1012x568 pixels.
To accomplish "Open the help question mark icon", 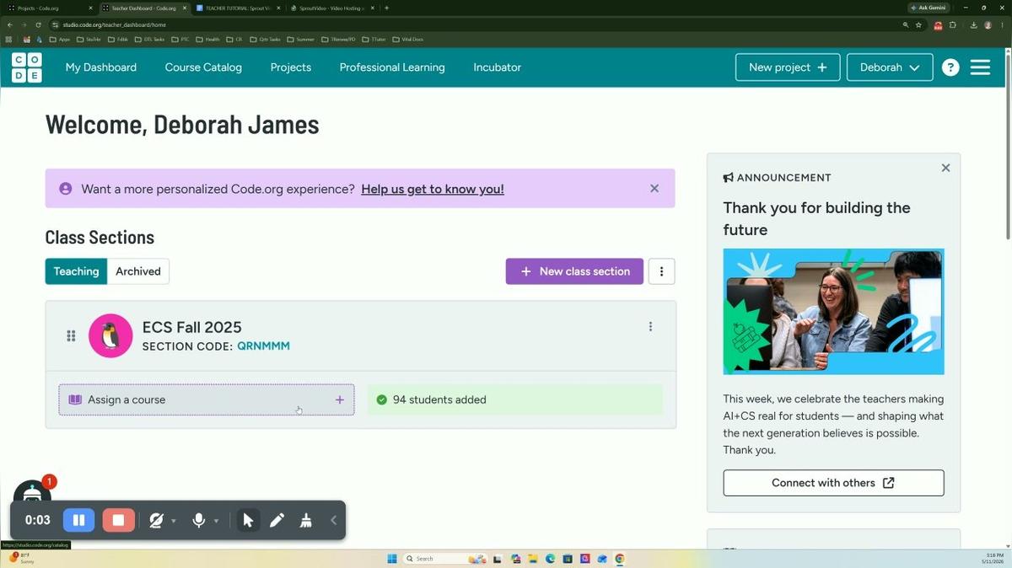I will pos(950,67).
